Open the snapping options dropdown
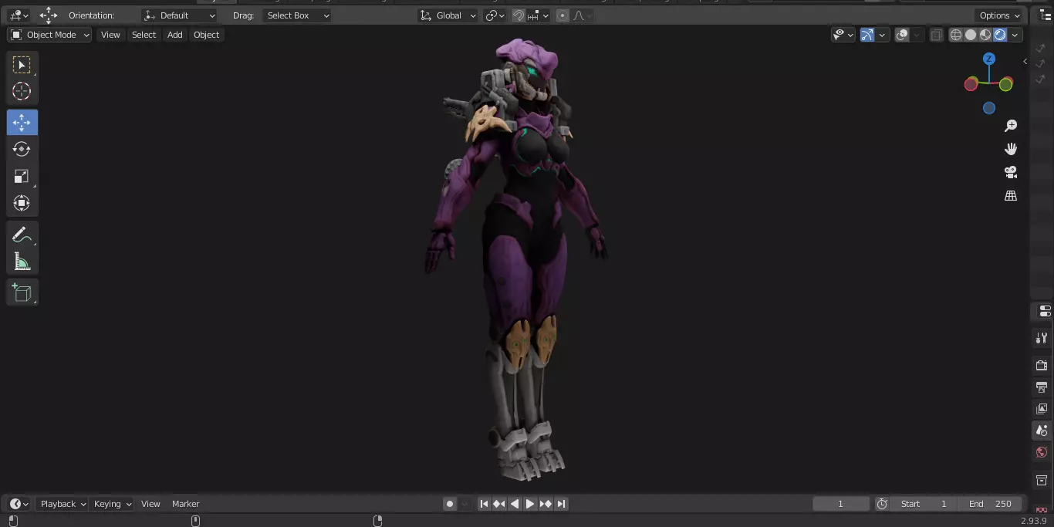This screenshot has height=527, width=1054. click(x=539, y=15)
